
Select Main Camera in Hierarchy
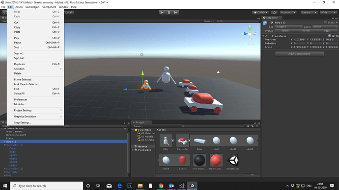coord(14,131)
